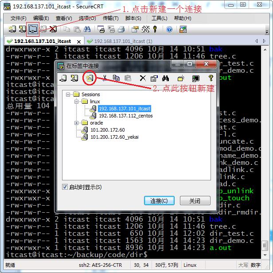This screenshot has height=273, width=273.
Task: Click the SecureFX icon in main toolbar
Action: pos(183,29)
